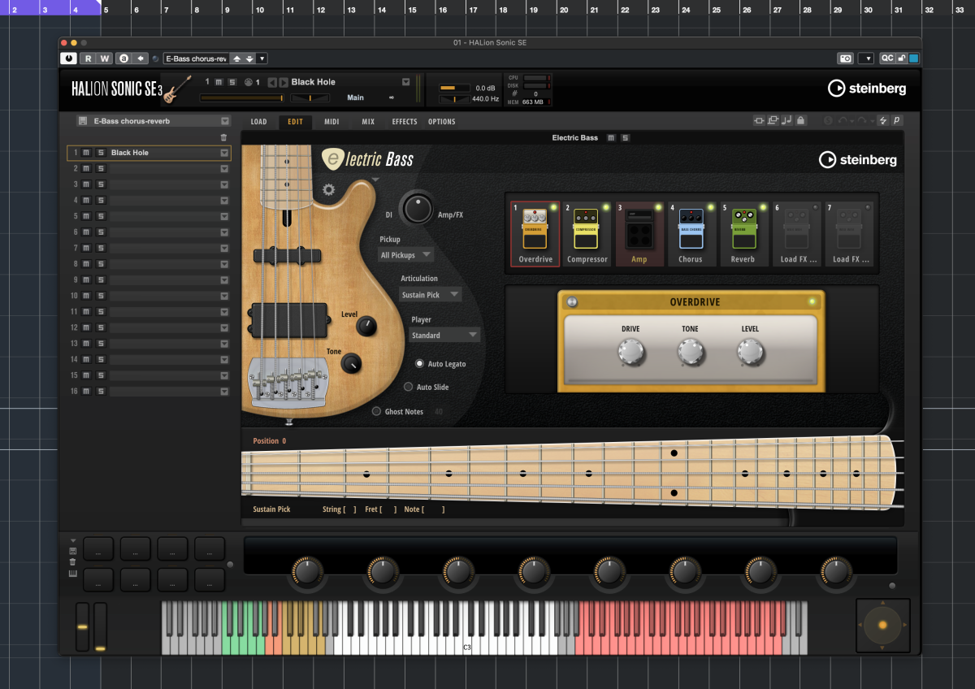Click the music notes icon in the edit toolbar
The width and height of the screenshot is (975, 689).
[x=786, y=121]
